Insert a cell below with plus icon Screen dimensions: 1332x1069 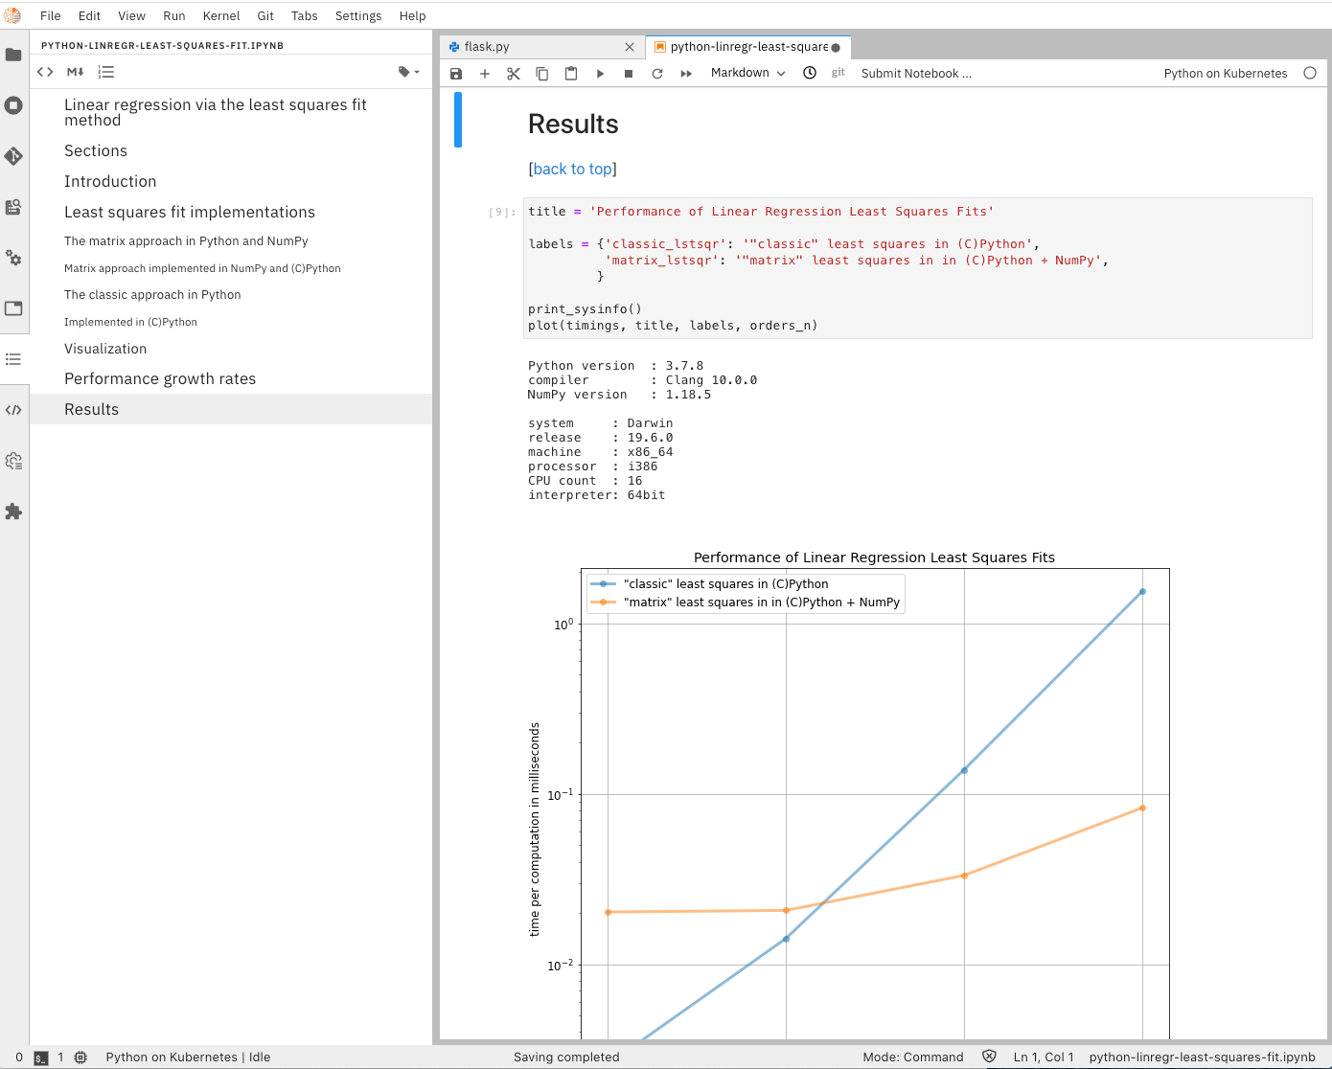tap(485, 74)
